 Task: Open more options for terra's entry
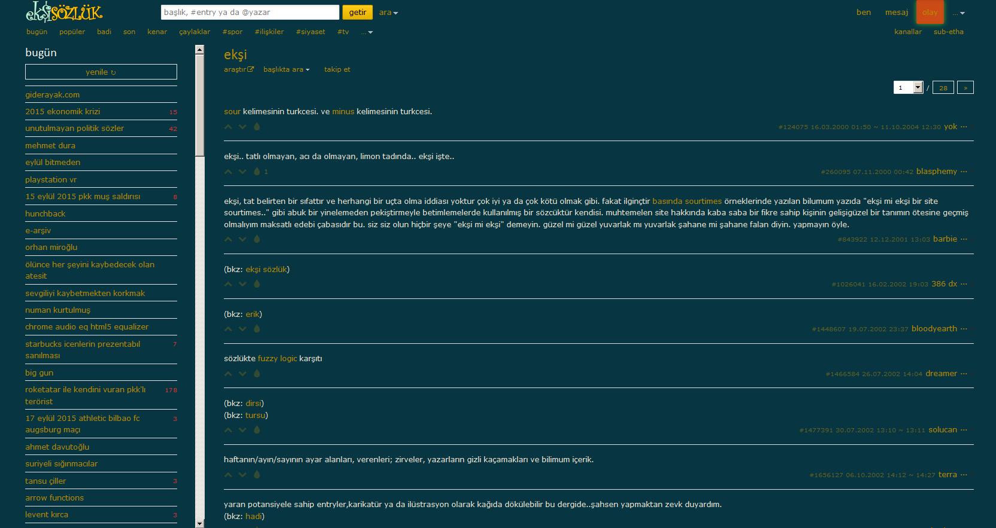(964, 475)
